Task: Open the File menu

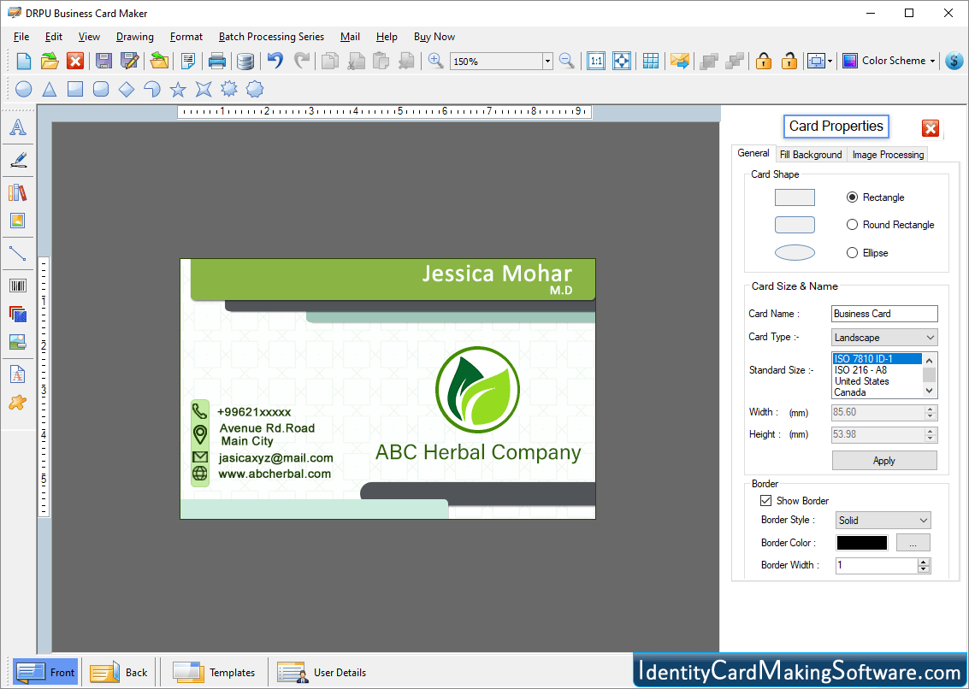Action: 21,37
